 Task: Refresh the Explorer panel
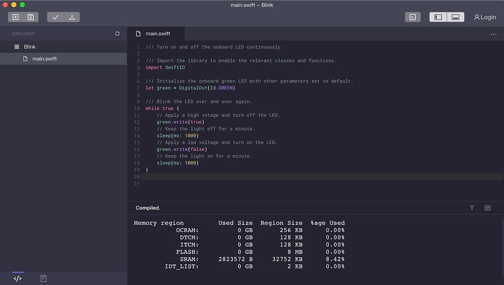118,34
